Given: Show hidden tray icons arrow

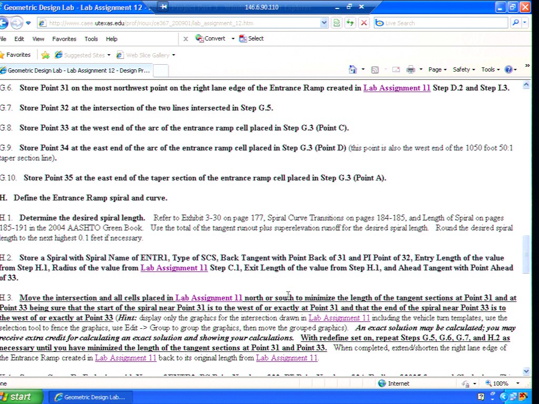Looking at the screenshot, I should click(504, 397).
